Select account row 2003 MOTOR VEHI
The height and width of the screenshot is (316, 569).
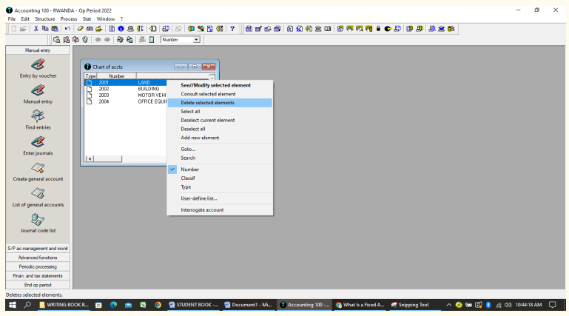click(126, 95)
